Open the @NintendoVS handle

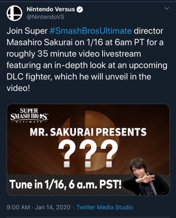click(x=46, y=17)
